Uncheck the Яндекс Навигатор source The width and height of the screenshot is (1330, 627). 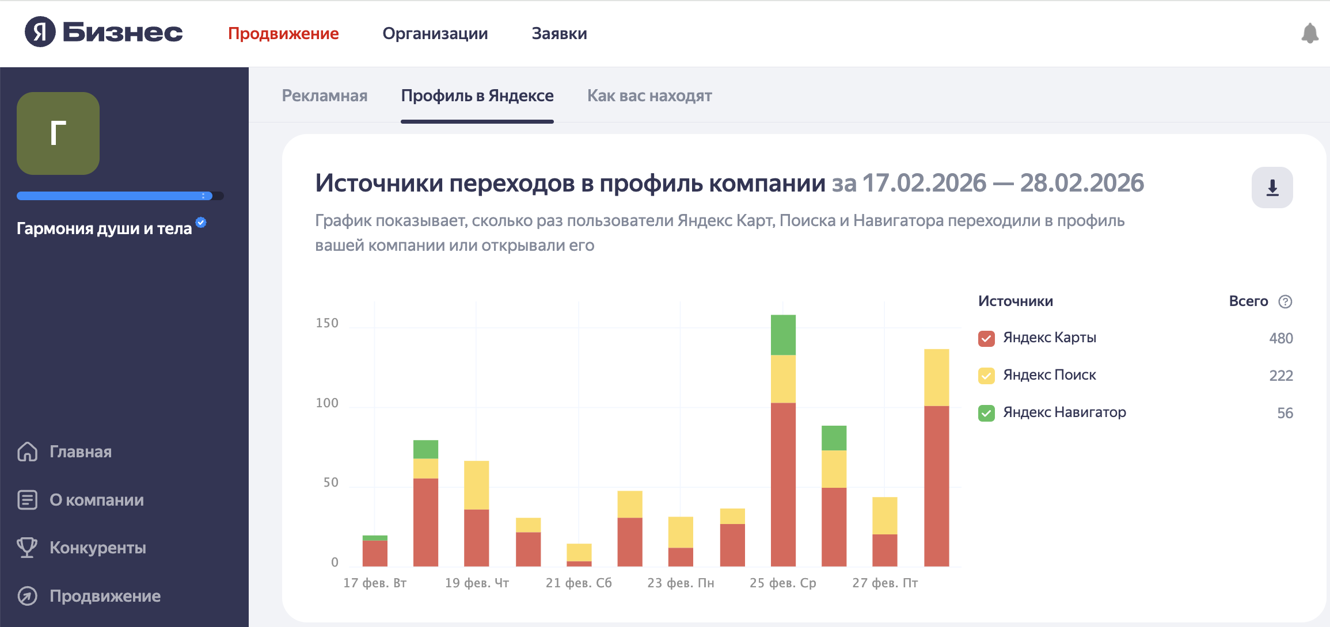986,412
